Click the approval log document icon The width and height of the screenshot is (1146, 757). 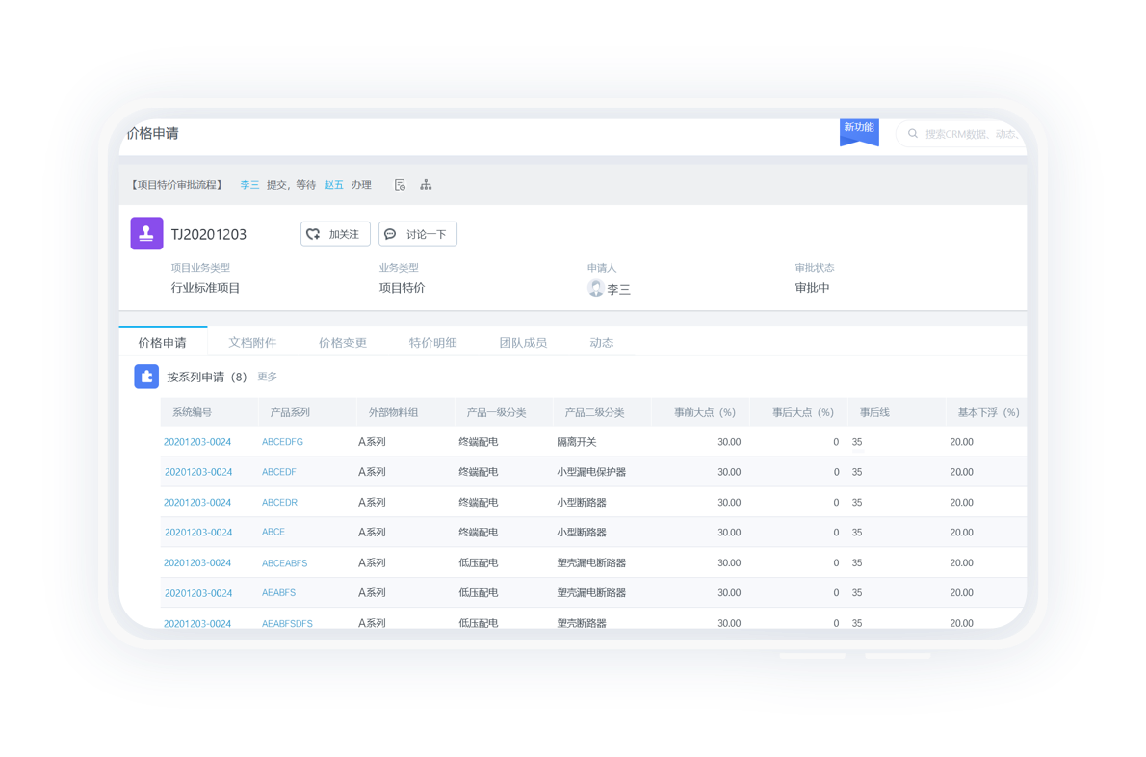400,185
